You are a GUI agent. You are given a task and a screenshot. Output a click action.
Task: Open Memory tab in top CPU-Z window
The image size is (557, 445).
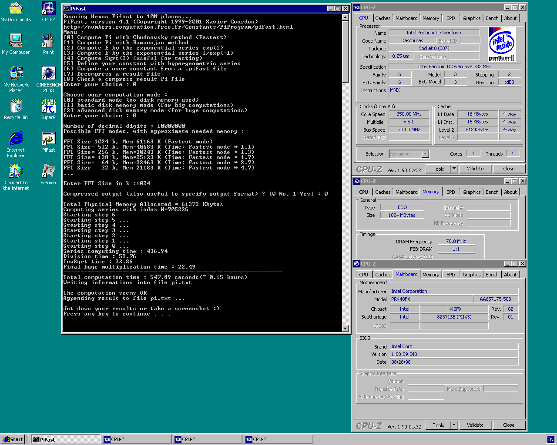(431, 18)
